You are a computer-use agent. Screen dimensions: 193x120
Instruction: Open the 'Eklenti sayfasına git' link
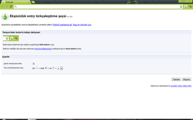tap(62, 25)
